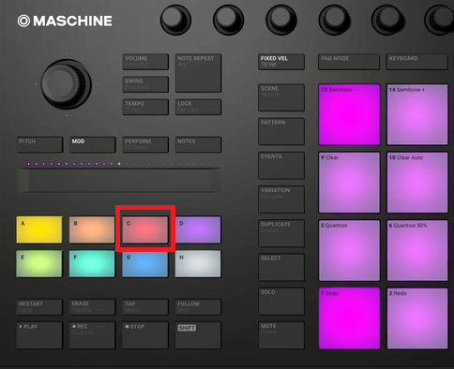Open the VARIATION Navigate button
The image size is (454, 369).
[x=281, y=199]
